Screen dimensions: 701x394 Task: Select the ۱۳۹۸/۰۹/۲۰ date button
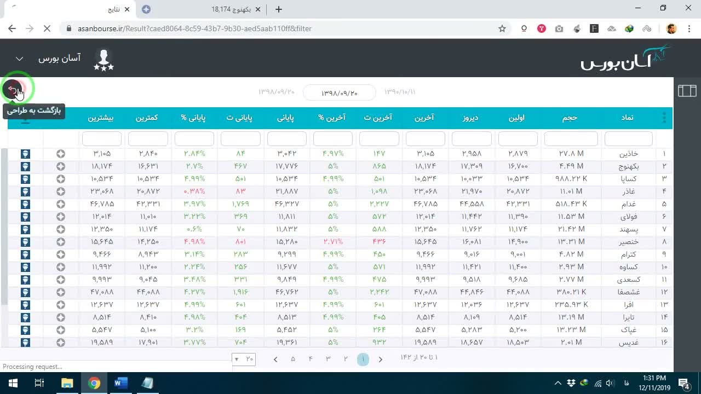[x=339, y=93]
